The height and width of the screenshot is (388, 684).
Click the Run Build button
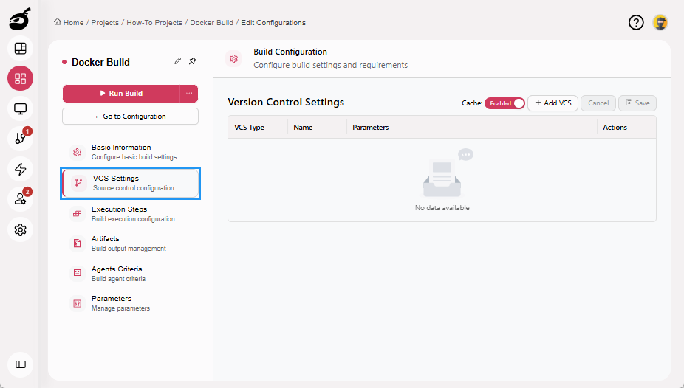[121, 93]
